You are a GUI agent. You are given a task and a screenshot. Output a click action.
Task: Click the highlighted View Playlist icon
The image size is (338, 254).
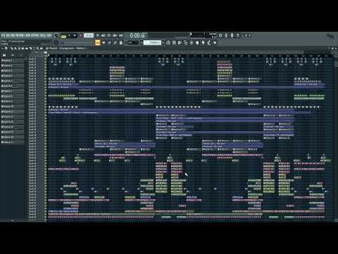coord(98,42)
